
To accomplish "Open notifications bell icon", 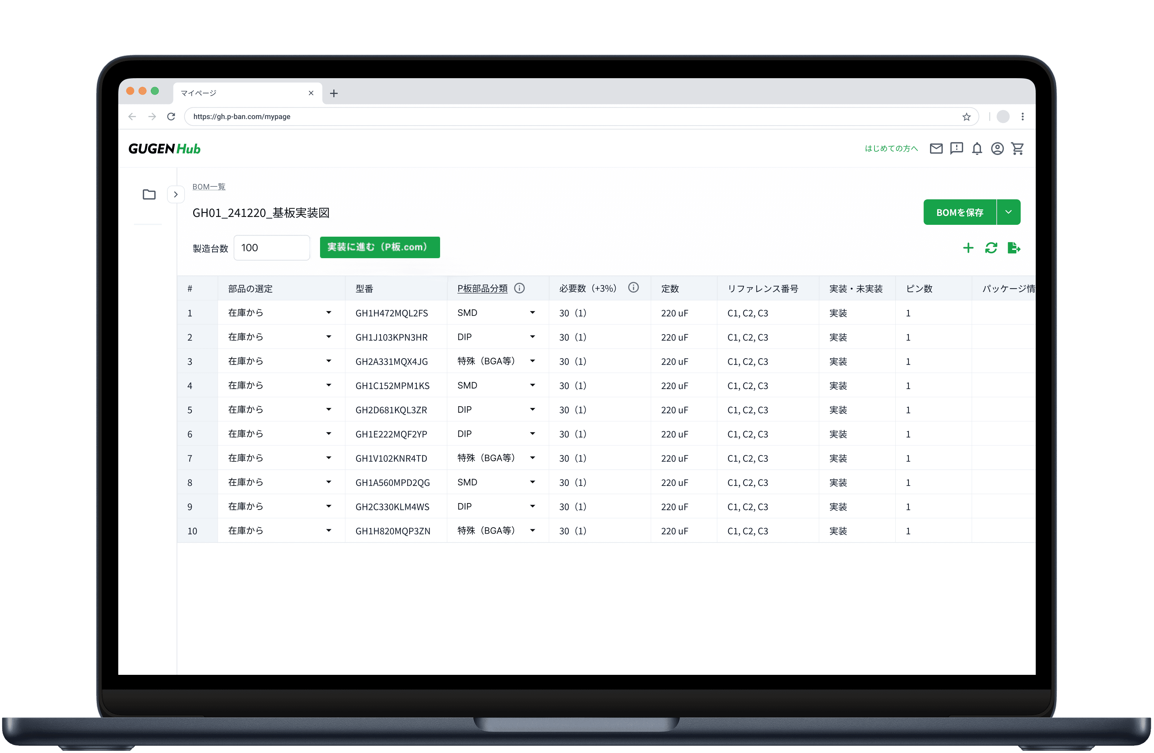I will [977, 148].
